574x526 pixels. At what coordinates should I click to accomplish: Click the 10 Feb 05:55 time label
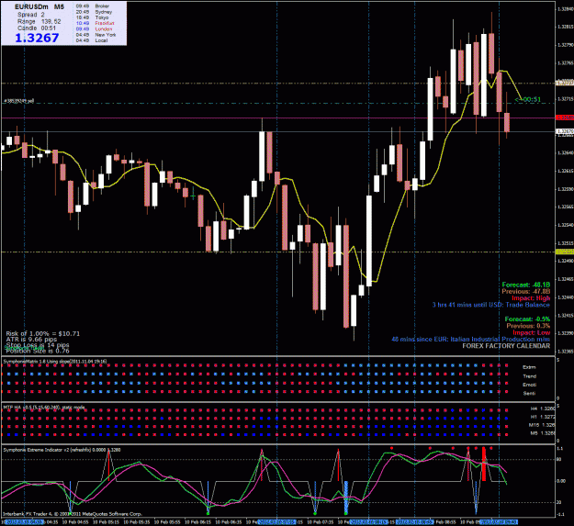167,522
